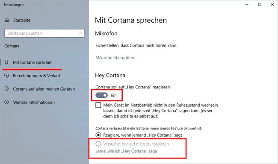Turn off the Hey Cortana toggle switch
This screenshot has width=278, height=164.
[102, 95]
